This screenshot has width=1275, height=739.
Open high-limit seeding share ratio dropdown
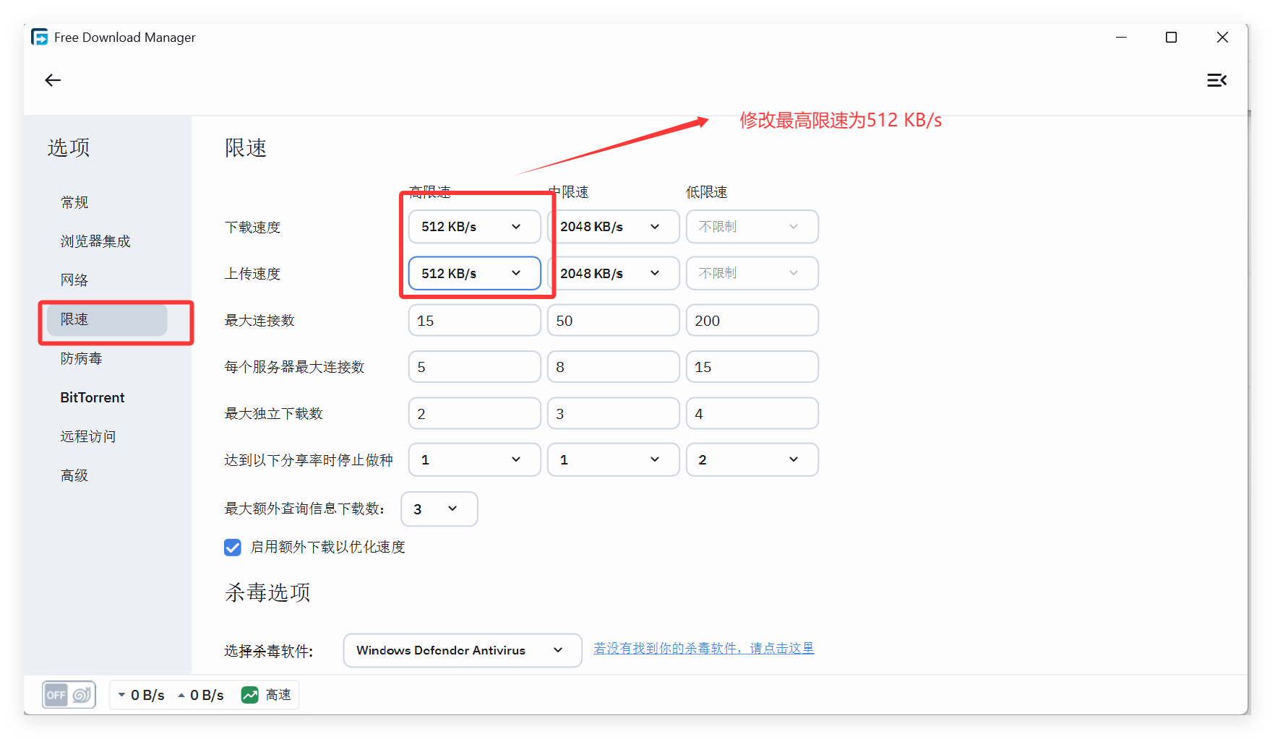pyautogui.click(x=474, y=459)
